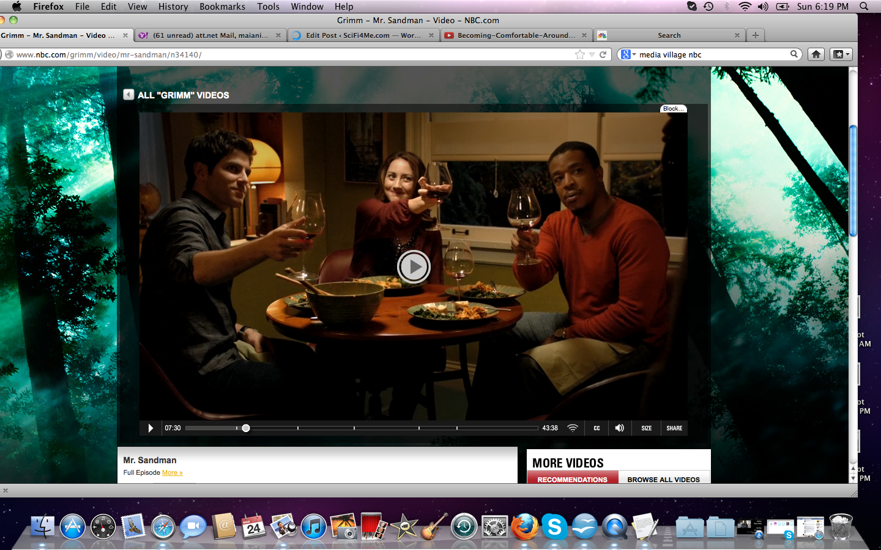881x550 pixels.
Task: Bookmark this page with star icon
Action: tap(579, 55)
